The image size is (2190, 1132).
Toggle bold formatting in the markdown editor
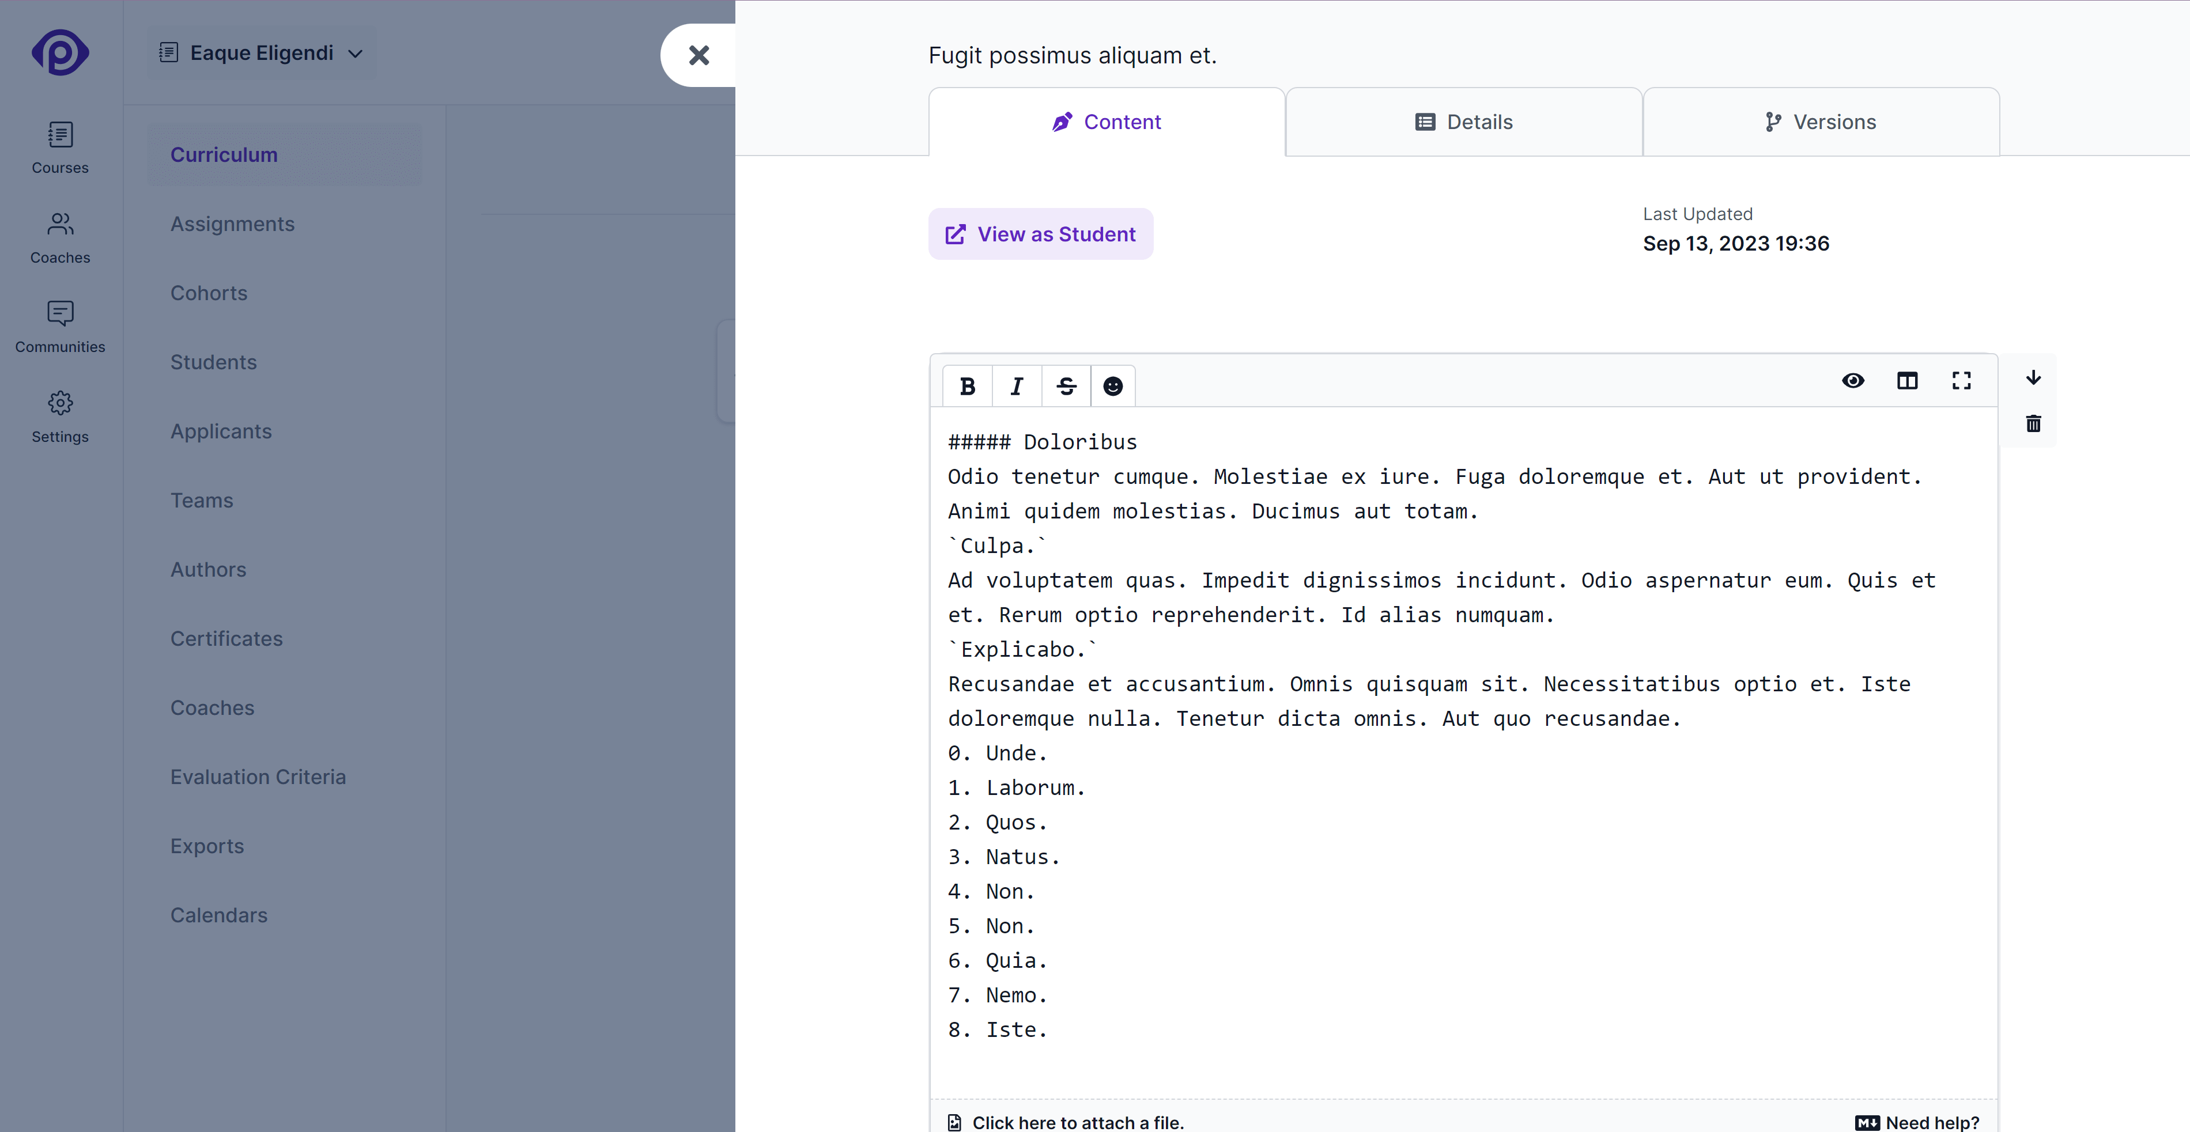point(968,386)
